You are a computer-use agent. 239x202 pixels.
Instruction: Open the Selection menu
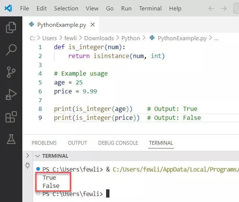66,8
